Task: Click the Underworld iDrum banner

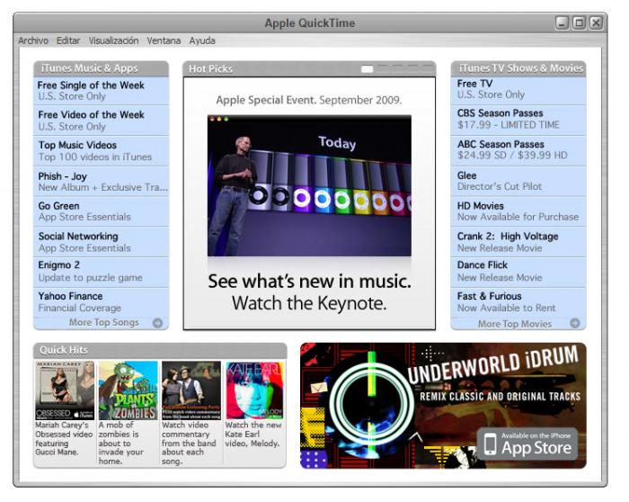Action: pyautogui.click(x=443, y=406)
